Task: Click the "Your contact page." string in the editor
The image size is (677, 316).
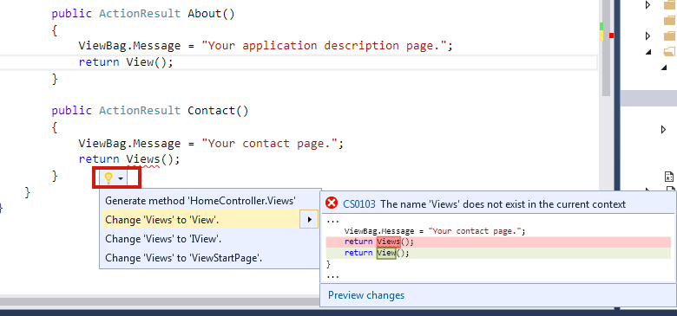Action: 269,144
